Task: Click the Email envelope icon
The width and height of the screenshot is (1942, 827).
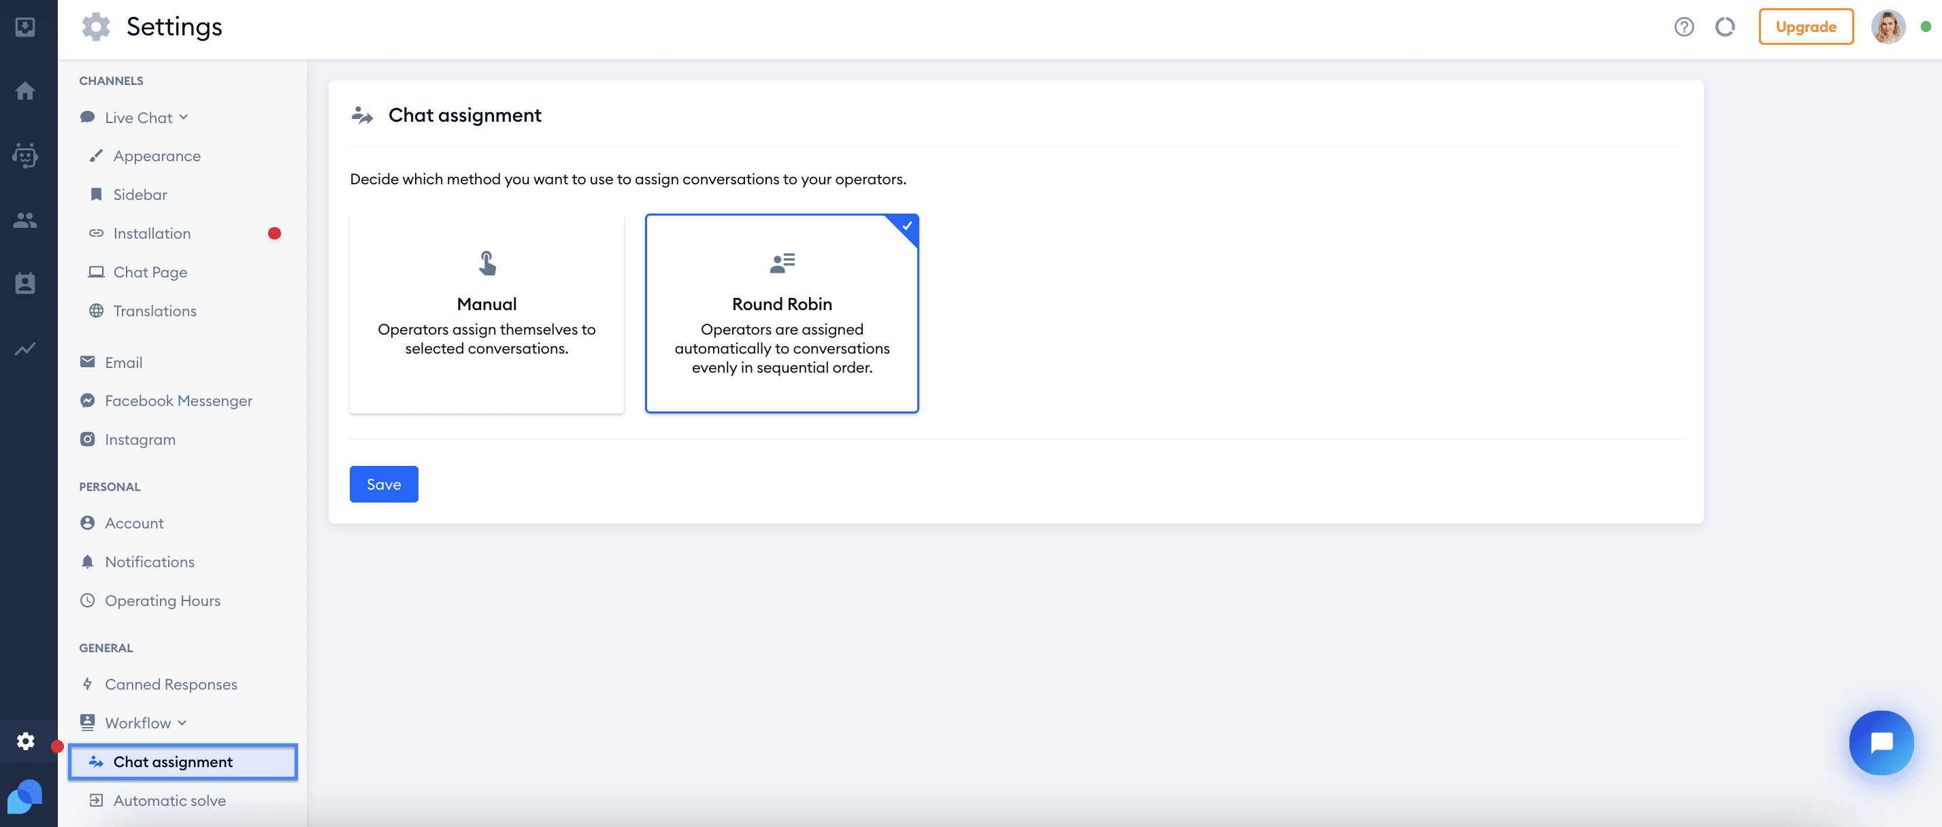Action: coord(88,362)
